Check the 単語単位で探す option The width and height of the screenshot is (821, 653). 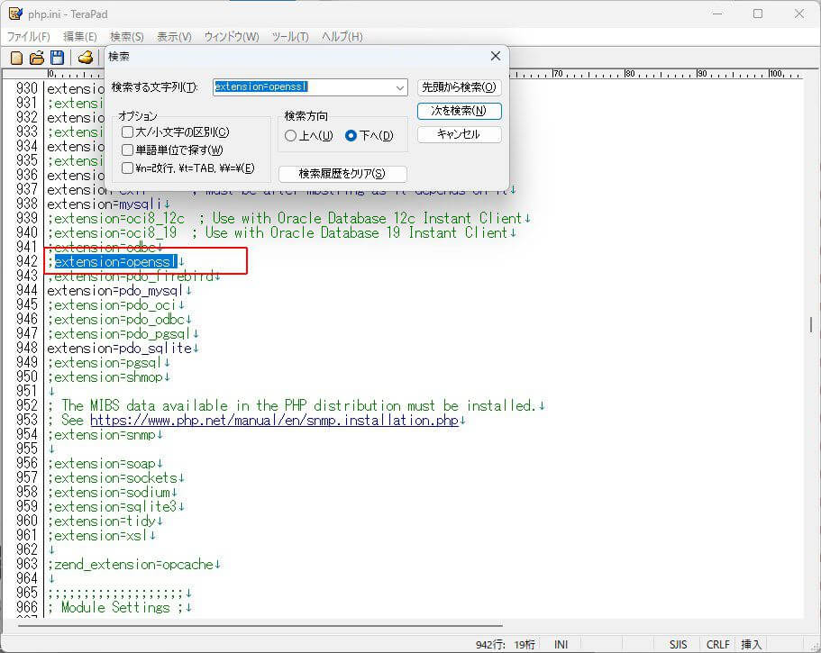128,150
